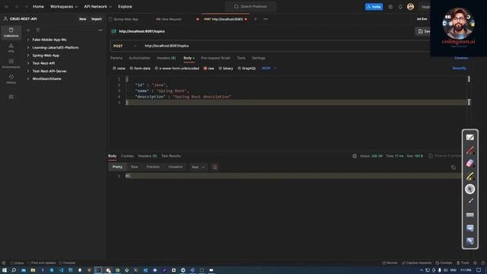
Task: Open the Postman settings gear icon
Action: [x=390, y=7]
